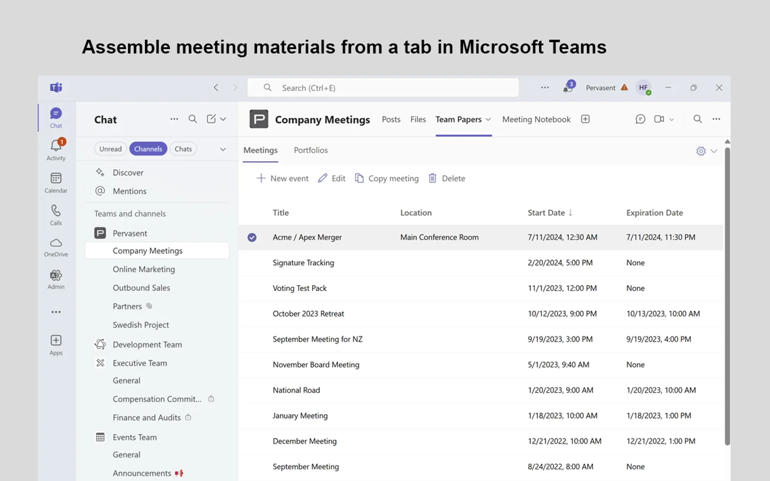The image size is (770, 481).
Task: Switch to the Posts tab
Action: click(391, 119)
